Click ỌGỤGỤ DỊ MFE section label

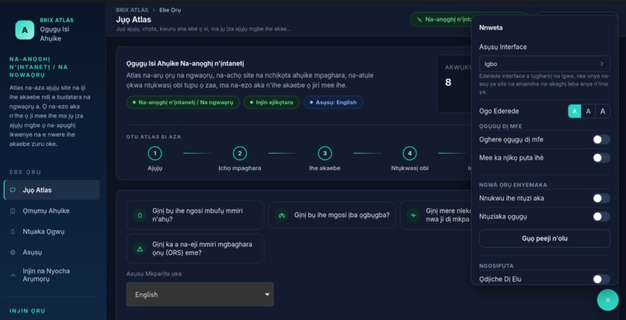coord(501,126)
